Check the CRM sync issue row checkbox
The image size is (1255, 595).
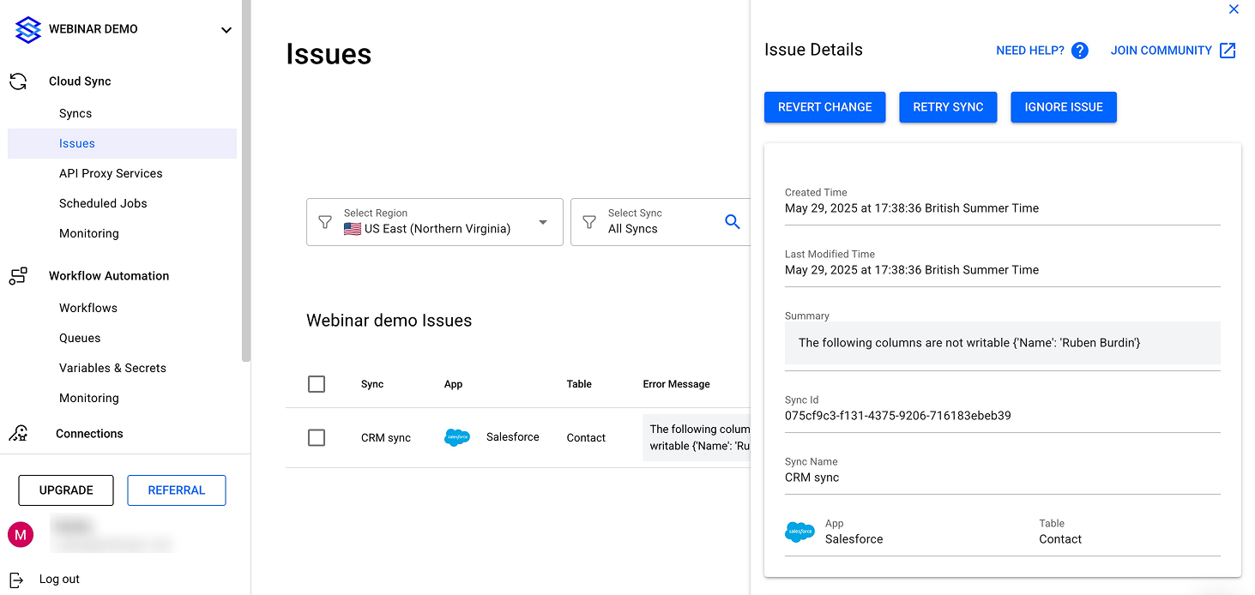point(317,437)
